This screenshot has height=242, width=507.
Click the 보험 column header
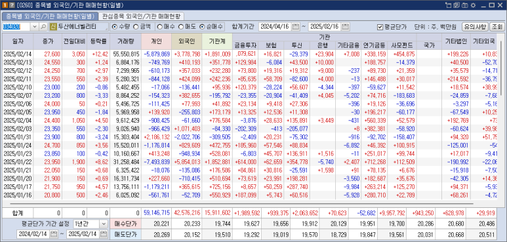pos(271,45)
